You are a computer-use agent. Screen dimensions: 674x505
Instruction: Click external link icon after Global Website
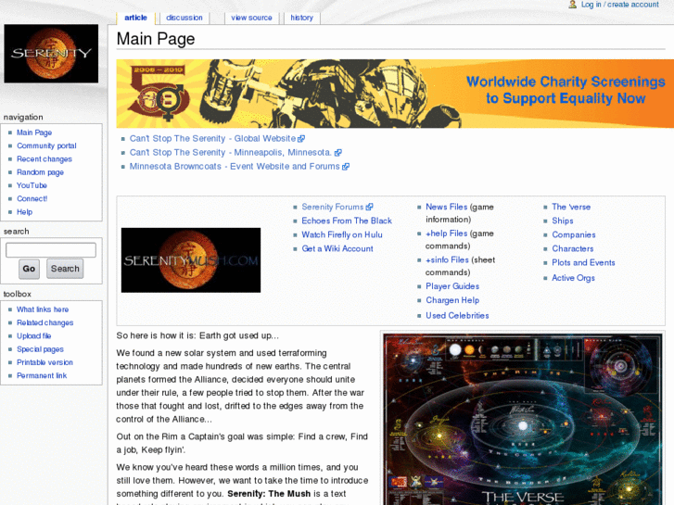click(301, 139)
